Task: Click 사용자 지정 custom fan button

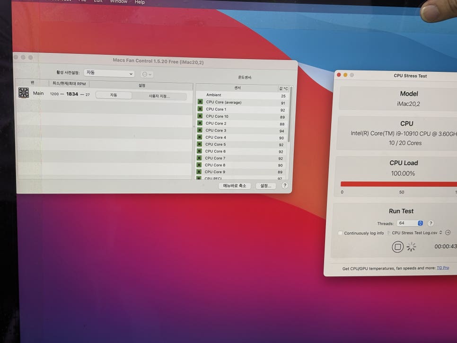Action: click(159, 96)
